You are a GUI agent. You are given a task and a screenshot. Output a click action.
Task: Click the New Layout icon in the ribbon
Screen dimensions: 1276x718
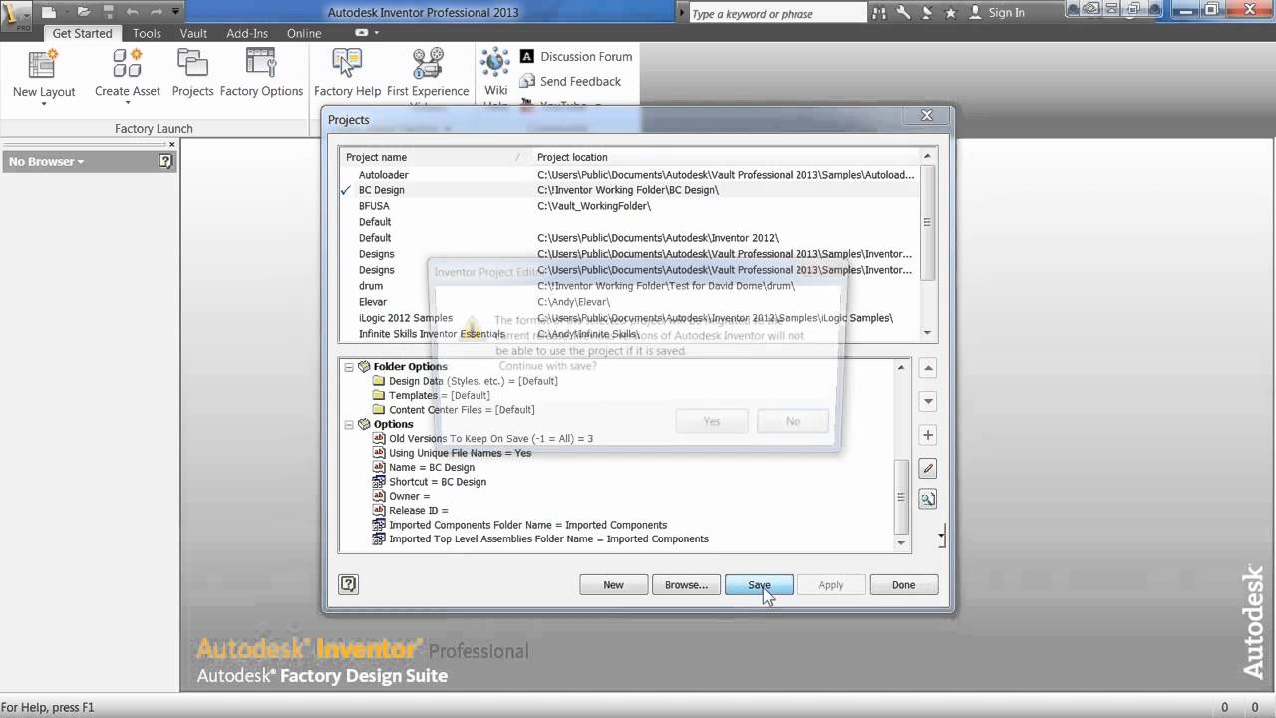pos(43,64)
